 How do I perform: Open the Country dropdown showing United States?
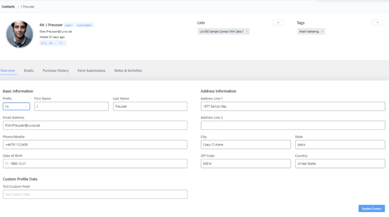[340, 164]
